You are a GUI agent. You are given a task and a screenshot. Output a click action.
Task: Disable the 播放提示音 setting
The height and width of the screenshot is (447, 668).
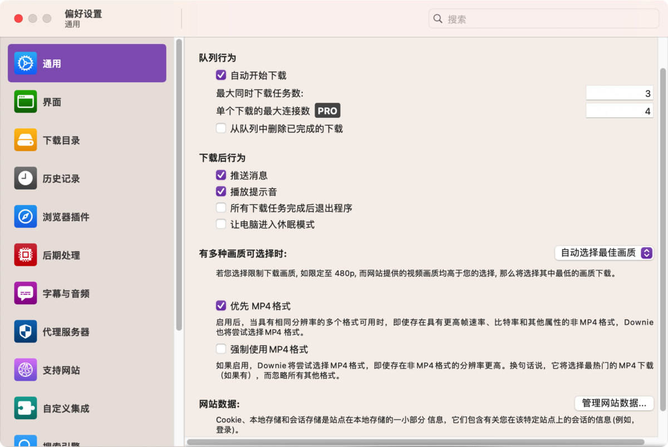(x=221, y=192)
